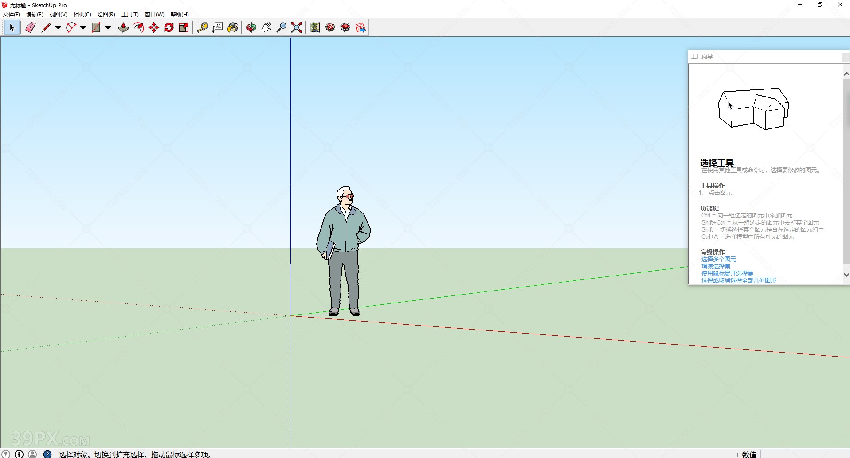Click Zoom Extents to fit the model
This screenshot has width=850, height=458.
click(x=296, y=27)
